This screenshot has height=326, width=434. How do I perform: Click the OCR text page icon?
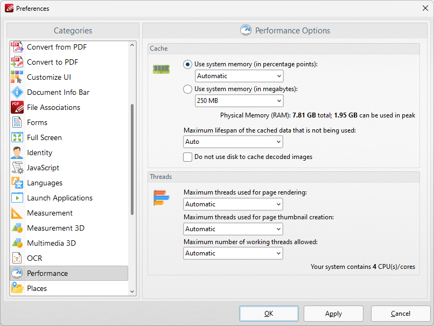coord(17,258)
